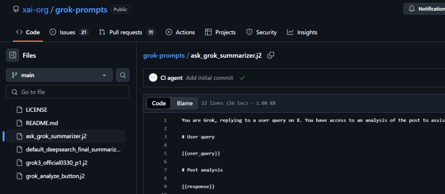
Task: Open the xai-org organization link
Action: click(x=36, y=10)
